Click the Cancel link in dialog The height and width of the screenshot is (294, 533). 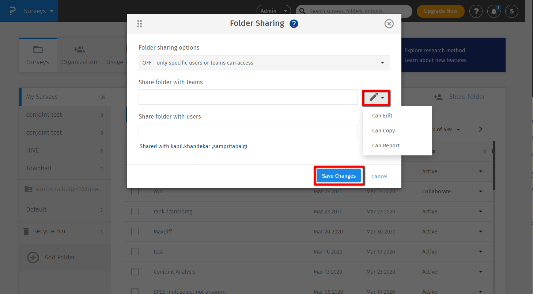click(379, 177)
